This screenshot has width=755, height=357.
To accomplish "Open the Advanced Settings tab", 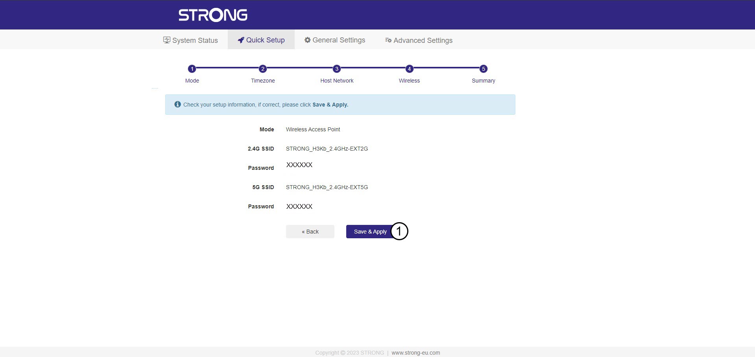I will pos(419,40).
